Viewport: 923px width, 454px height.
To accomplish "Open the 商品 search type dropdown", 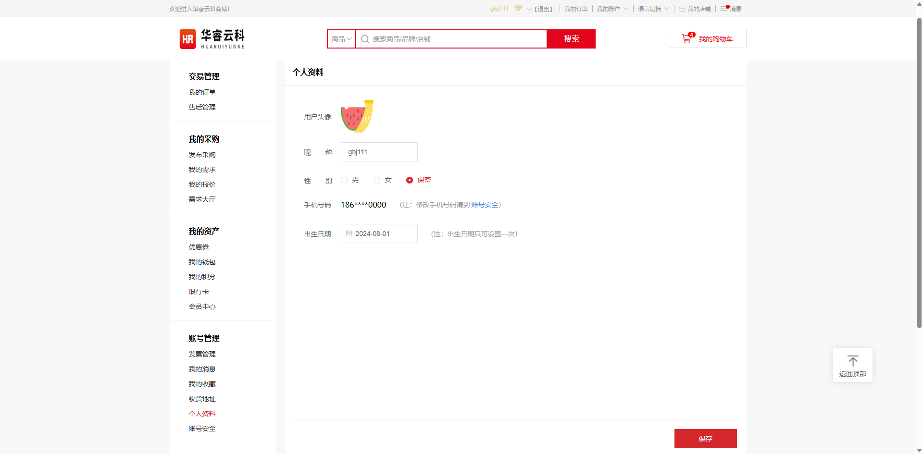I will pos(341,39).
